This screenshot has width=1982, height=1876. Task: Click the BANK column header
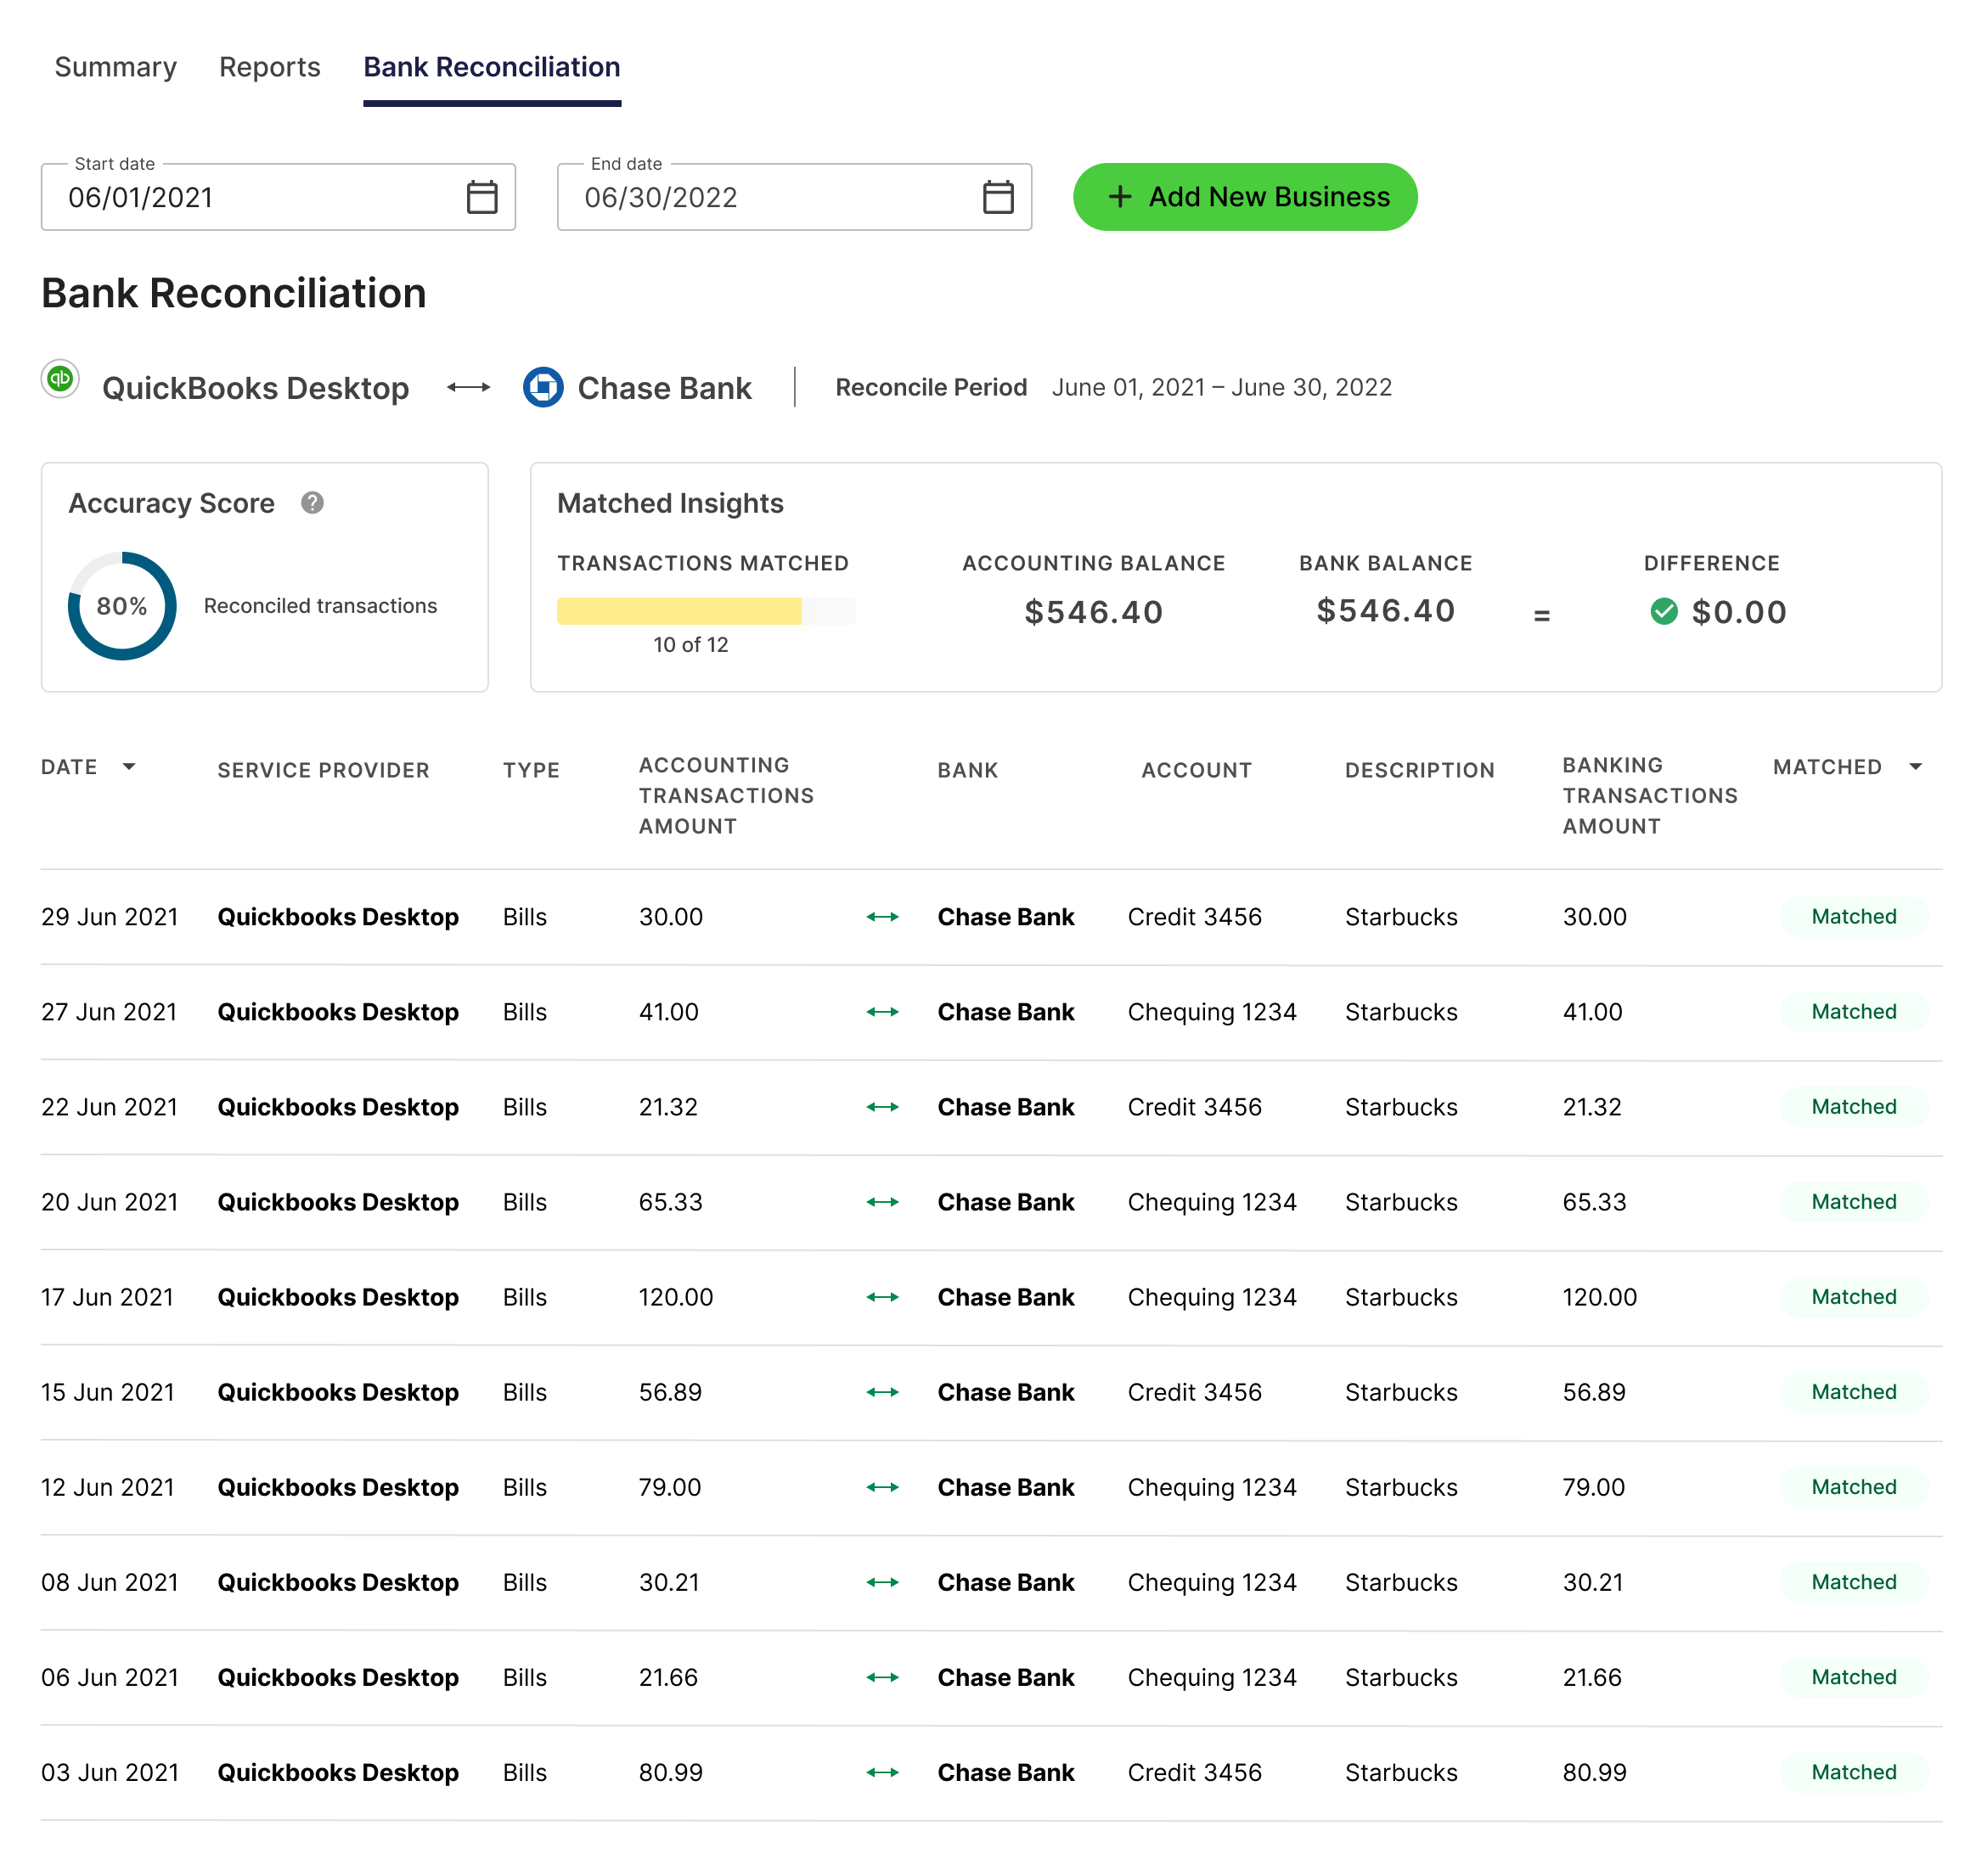click(967, 770)
